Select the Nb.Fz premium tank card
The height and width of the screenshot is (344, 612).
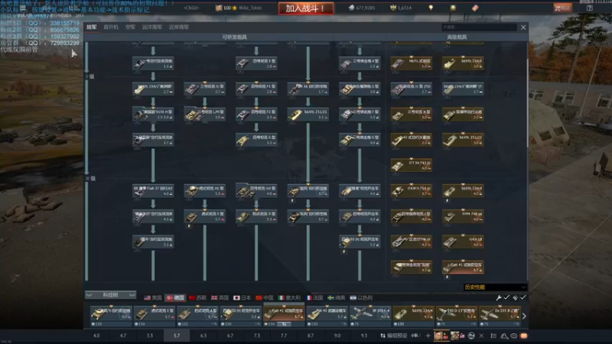pyautogui.click(x=412, y=63)
